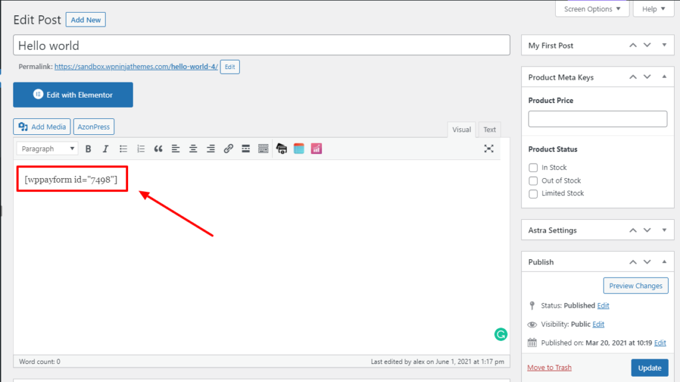Show the toolbar toggle (kitchen sink)
Screen dimensions: 680x382
(x=263, y=149)
